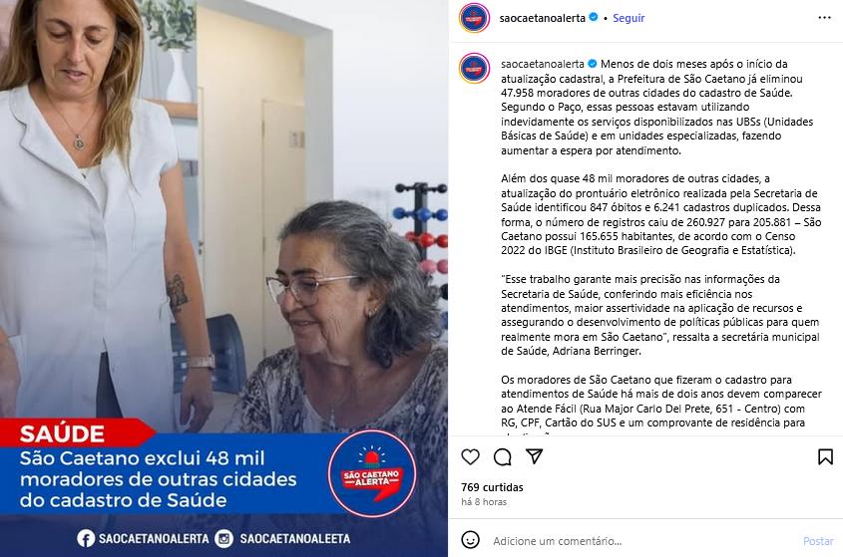
Task: Click the saocaetanoalerta profile avatar in header
Action: [474, 18]
